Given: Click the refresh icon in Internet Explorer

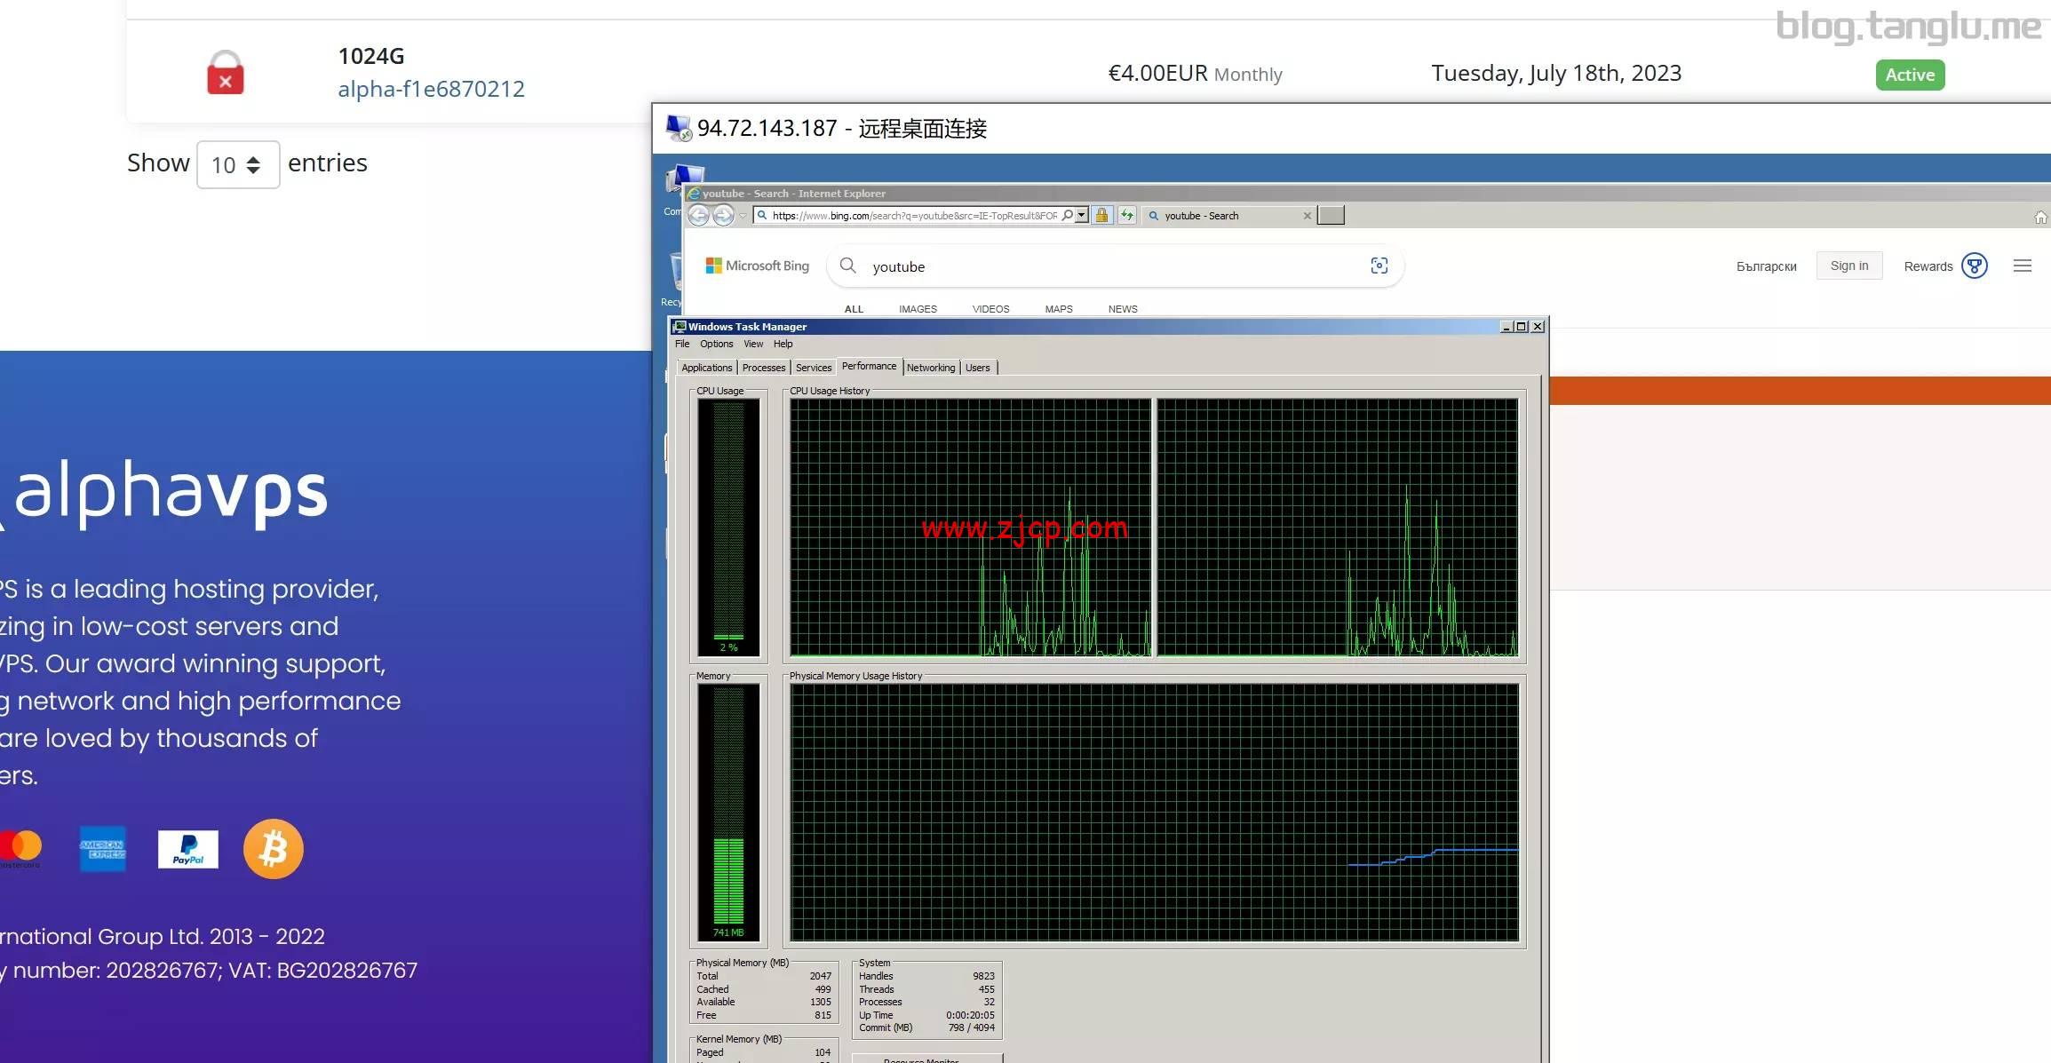Looking at the screenshot, I should coord(1127,215).
